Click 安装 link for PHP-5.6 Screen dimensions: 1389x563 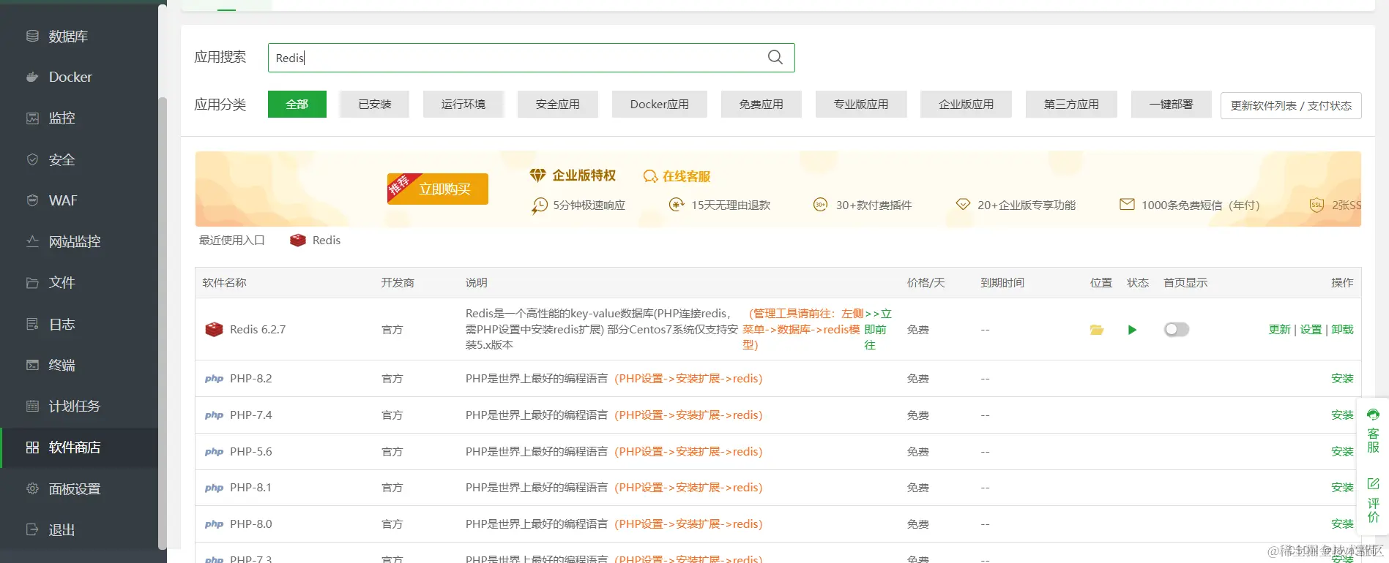tap(1342, 452)
